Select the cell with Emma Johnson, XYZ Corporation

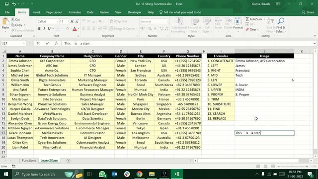click(x=264, y=61)
